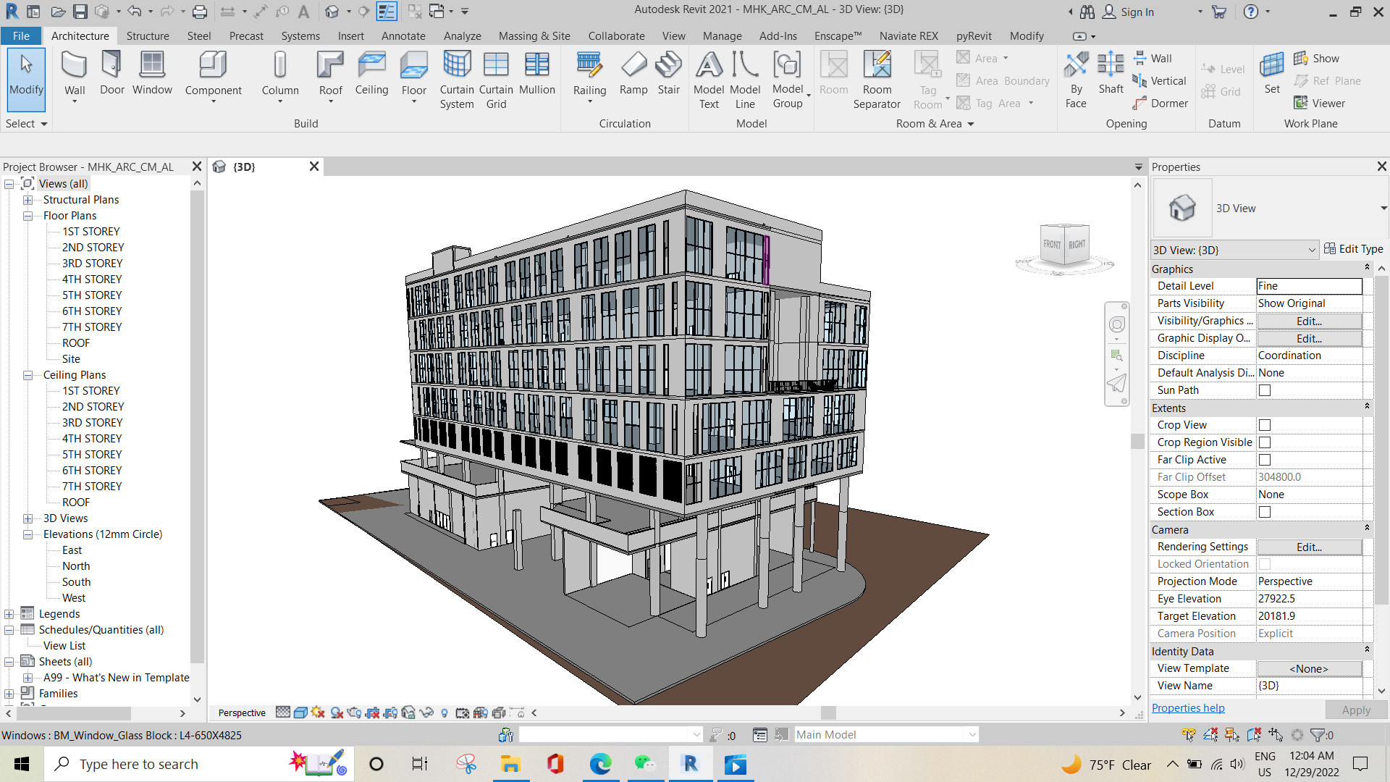Toggle the Sun Path checkbox

click(1264, 390)
